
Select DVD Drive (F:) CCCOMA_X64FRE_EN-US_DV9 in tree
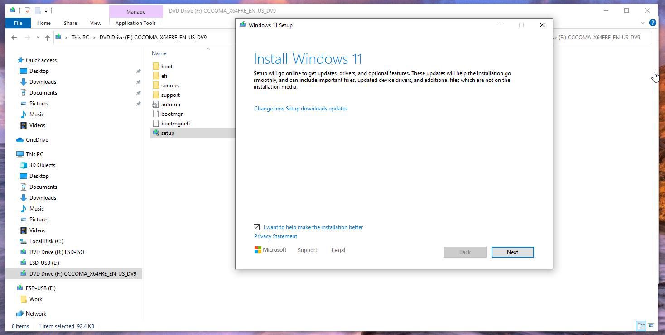pyautogui.click(x=82, y=274)
